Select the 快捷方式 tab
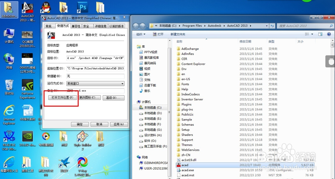335x179 pixels. 63,26
